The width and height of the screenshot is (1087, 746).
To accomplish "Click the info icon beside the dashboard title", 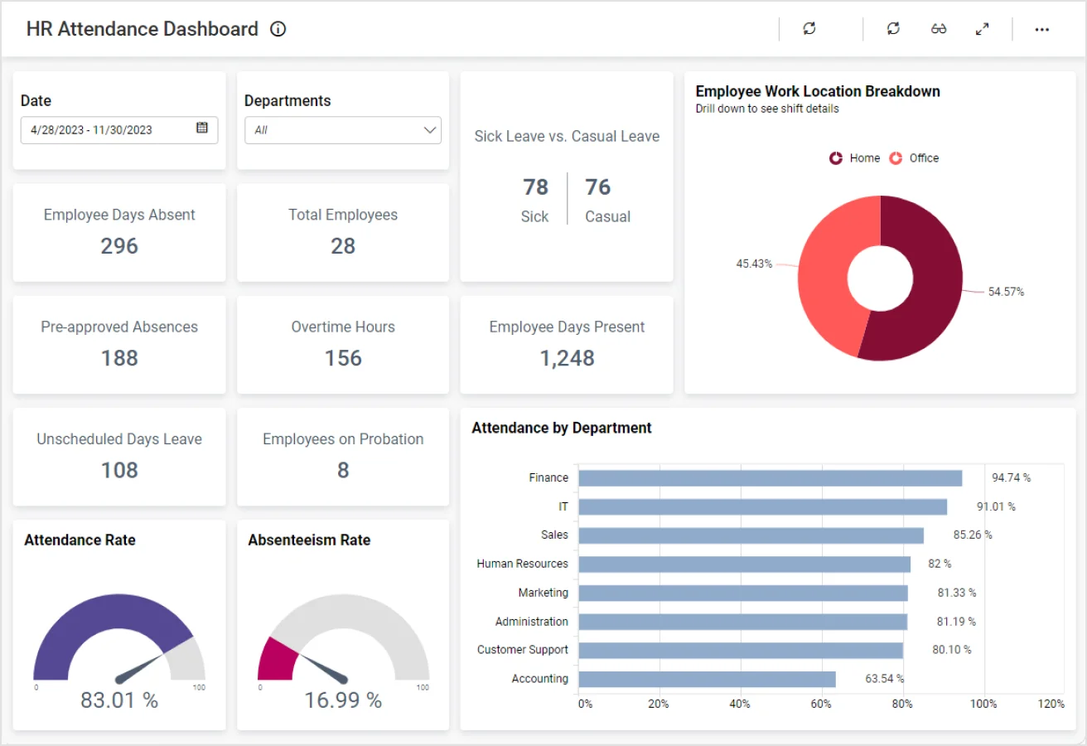I will click(278, 29).
